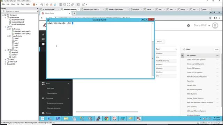The width and height of the screenshot is (223, 125).
Task: Select the Cisco IOS Systems set
Action: (x=194, y=68)
